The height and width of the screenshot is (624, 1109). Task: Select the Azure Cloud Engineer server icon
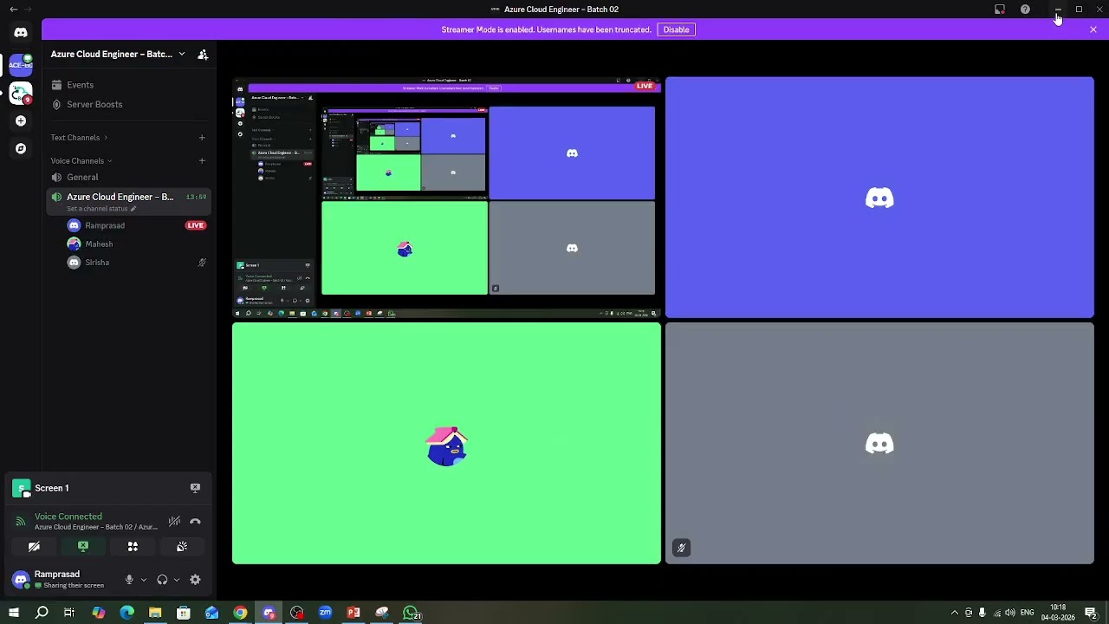[x=21, y=65]
